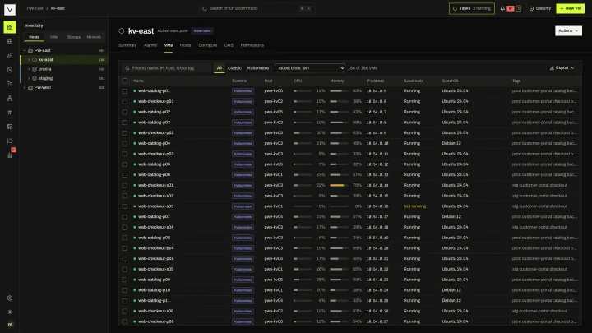Toggle the select-all checkbox in table header
The height and width of the screenshot is (333, 592).
click(125, 81)
